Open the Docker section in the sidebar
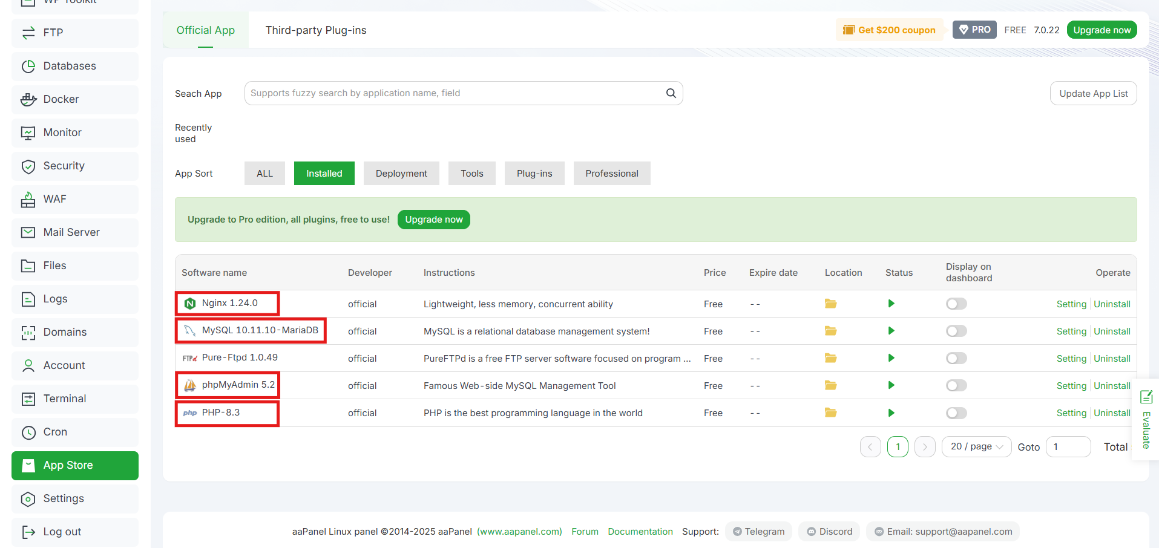 (x=61, y=99)
